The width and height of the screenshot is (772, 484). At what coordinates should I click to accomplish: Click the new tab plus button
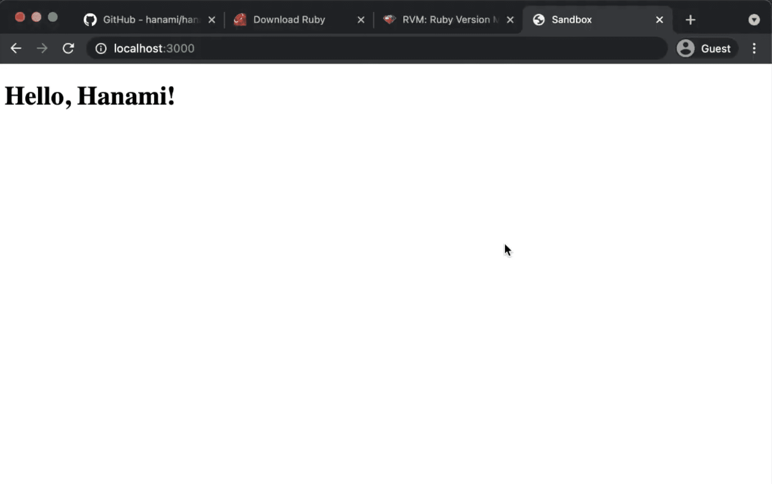[690, 20]
